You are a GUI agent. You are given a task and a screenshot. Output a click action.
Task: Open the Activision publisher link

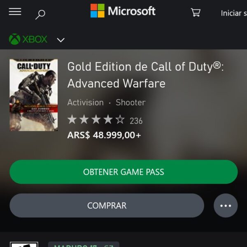coord(86,103)
